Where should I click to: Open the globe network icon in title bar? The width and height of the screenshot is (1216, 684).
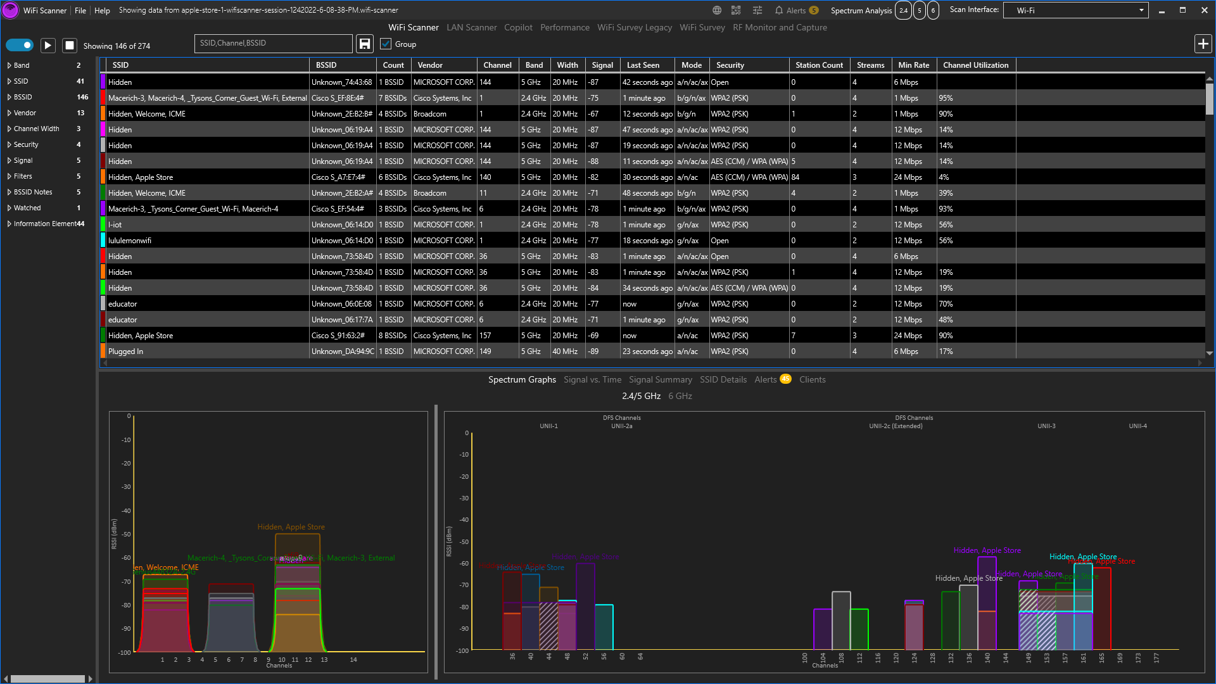(717, 10)
